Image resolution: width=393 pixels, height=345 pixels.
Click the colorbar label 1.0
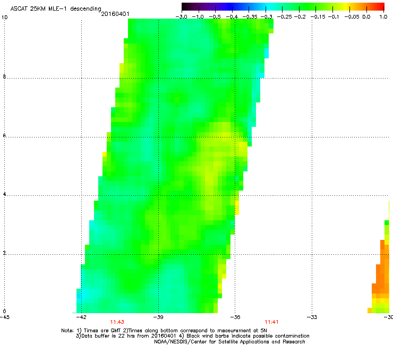tap(383, 17)
